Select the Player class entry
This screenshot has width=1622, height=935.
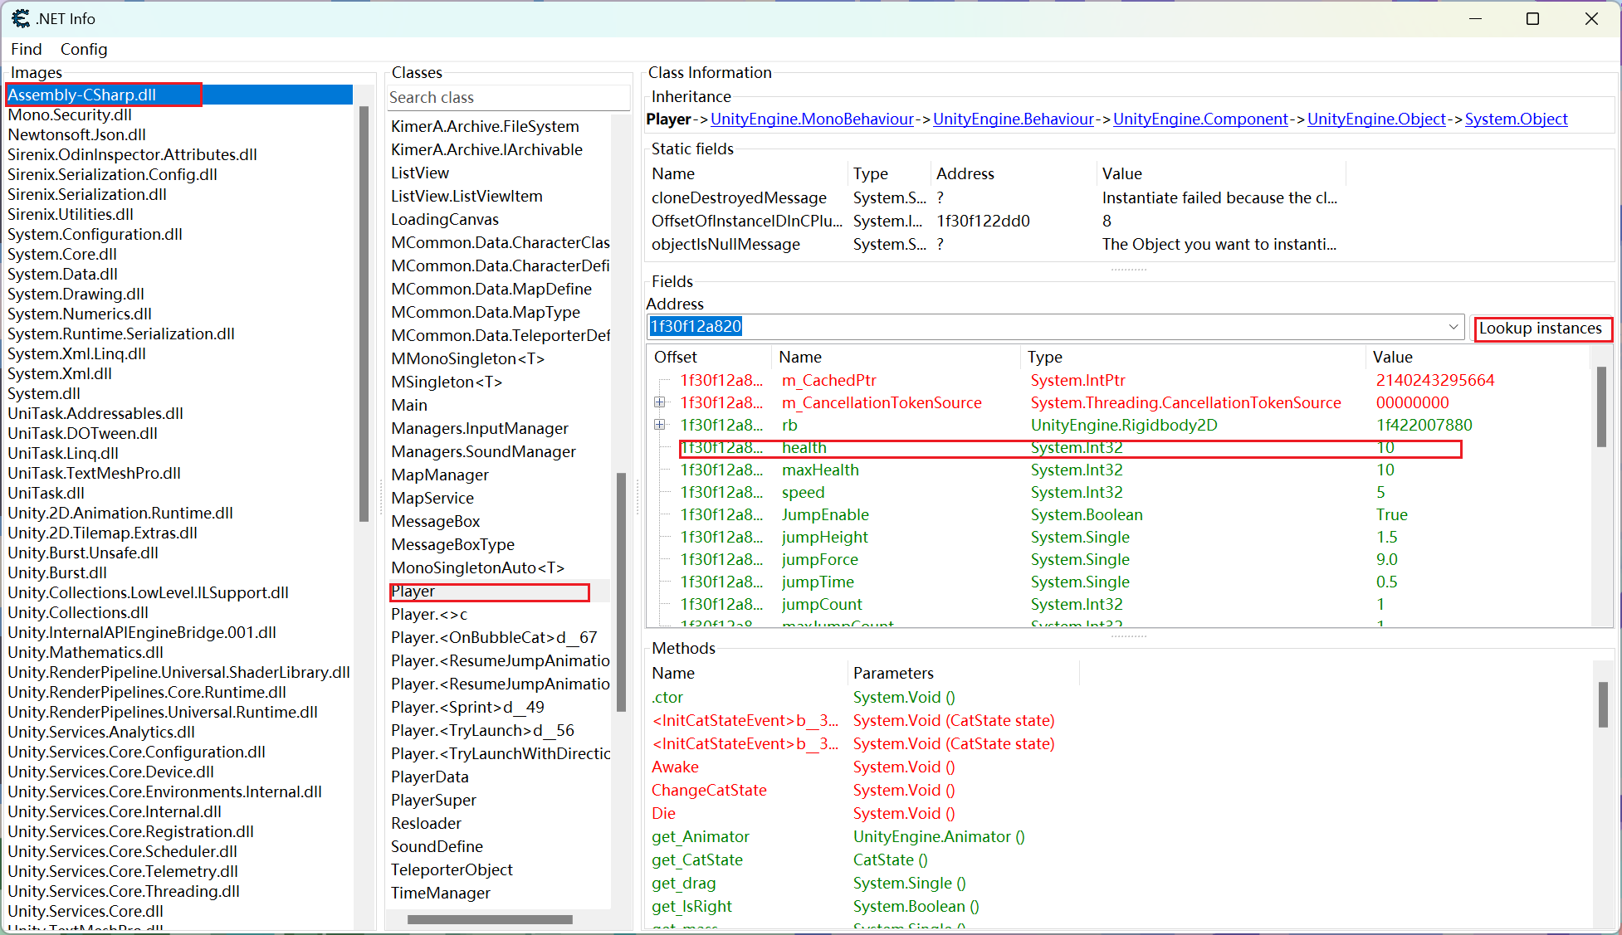pos(413,592)
